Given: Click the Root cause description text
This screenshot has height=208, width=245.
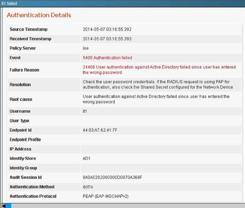Looking at the screenshot, I should 156,99.
